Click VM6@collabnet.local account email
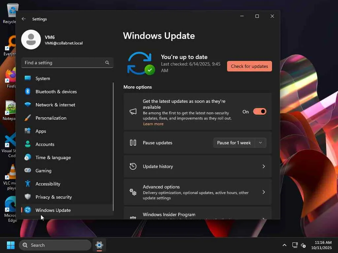The width and height of the screenshot is (338, 253). pos(64,43)
